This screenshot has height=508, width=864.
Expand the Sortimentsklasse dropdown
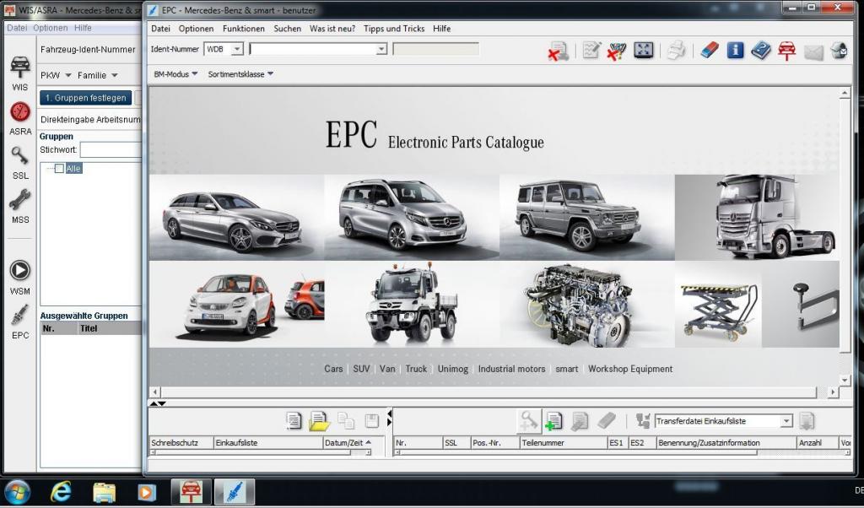click(240, 74)
